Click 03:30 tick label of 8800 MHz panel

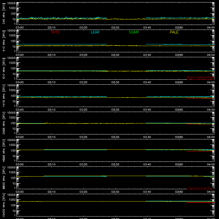(x=115, y=192)
